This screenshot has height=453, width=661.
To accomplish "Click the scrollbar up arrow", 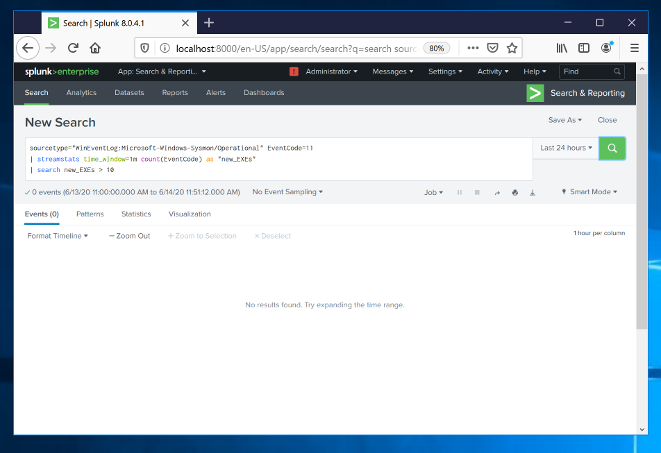I will pos(642,68).
